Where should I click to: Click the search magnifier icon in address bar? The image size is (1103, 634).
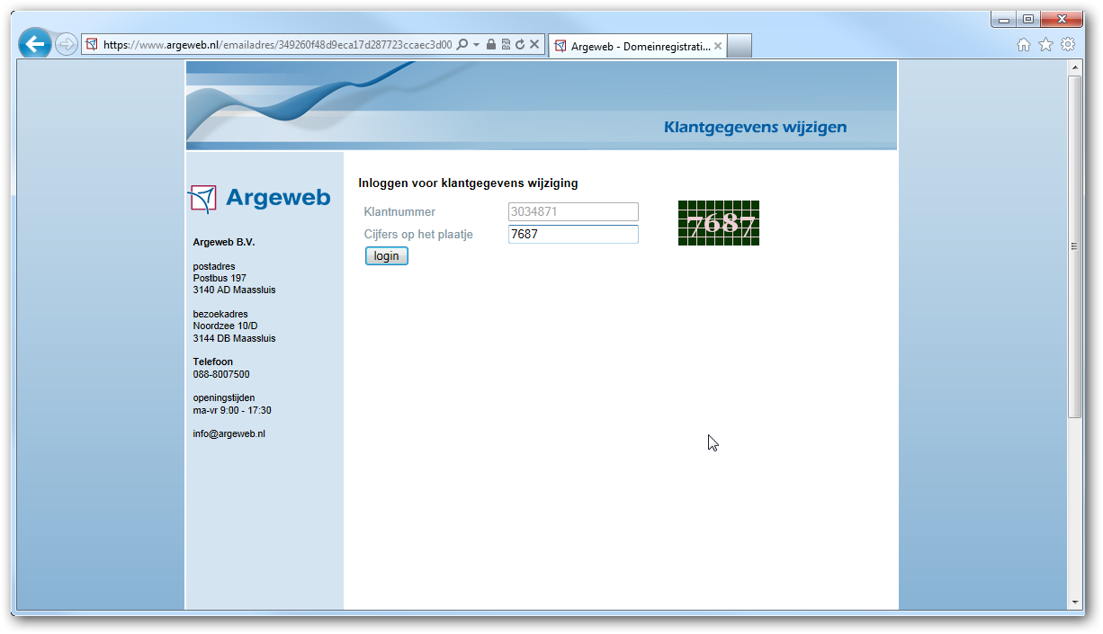click(462, 44)
